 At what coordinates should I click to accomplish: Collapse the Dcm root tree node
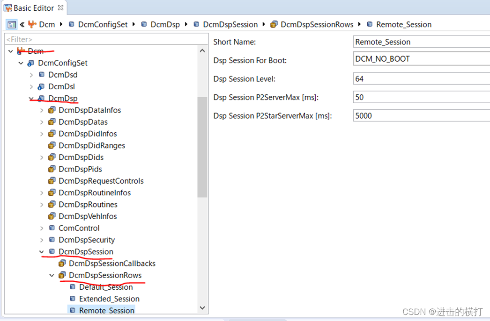pyautogui.click(x=11, y=51)
